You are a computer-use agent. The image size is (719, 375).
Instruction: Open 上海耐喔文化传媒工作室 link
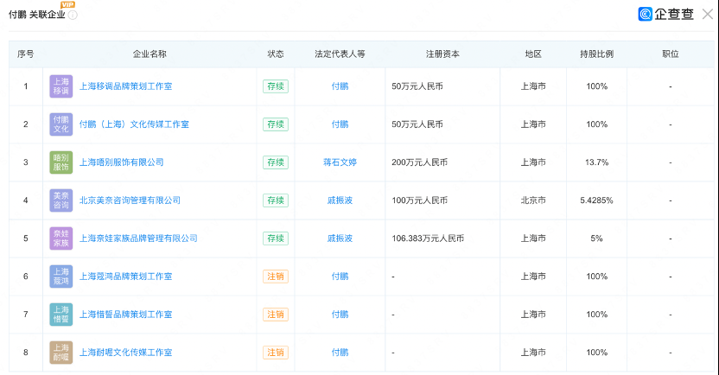(125, 353)
